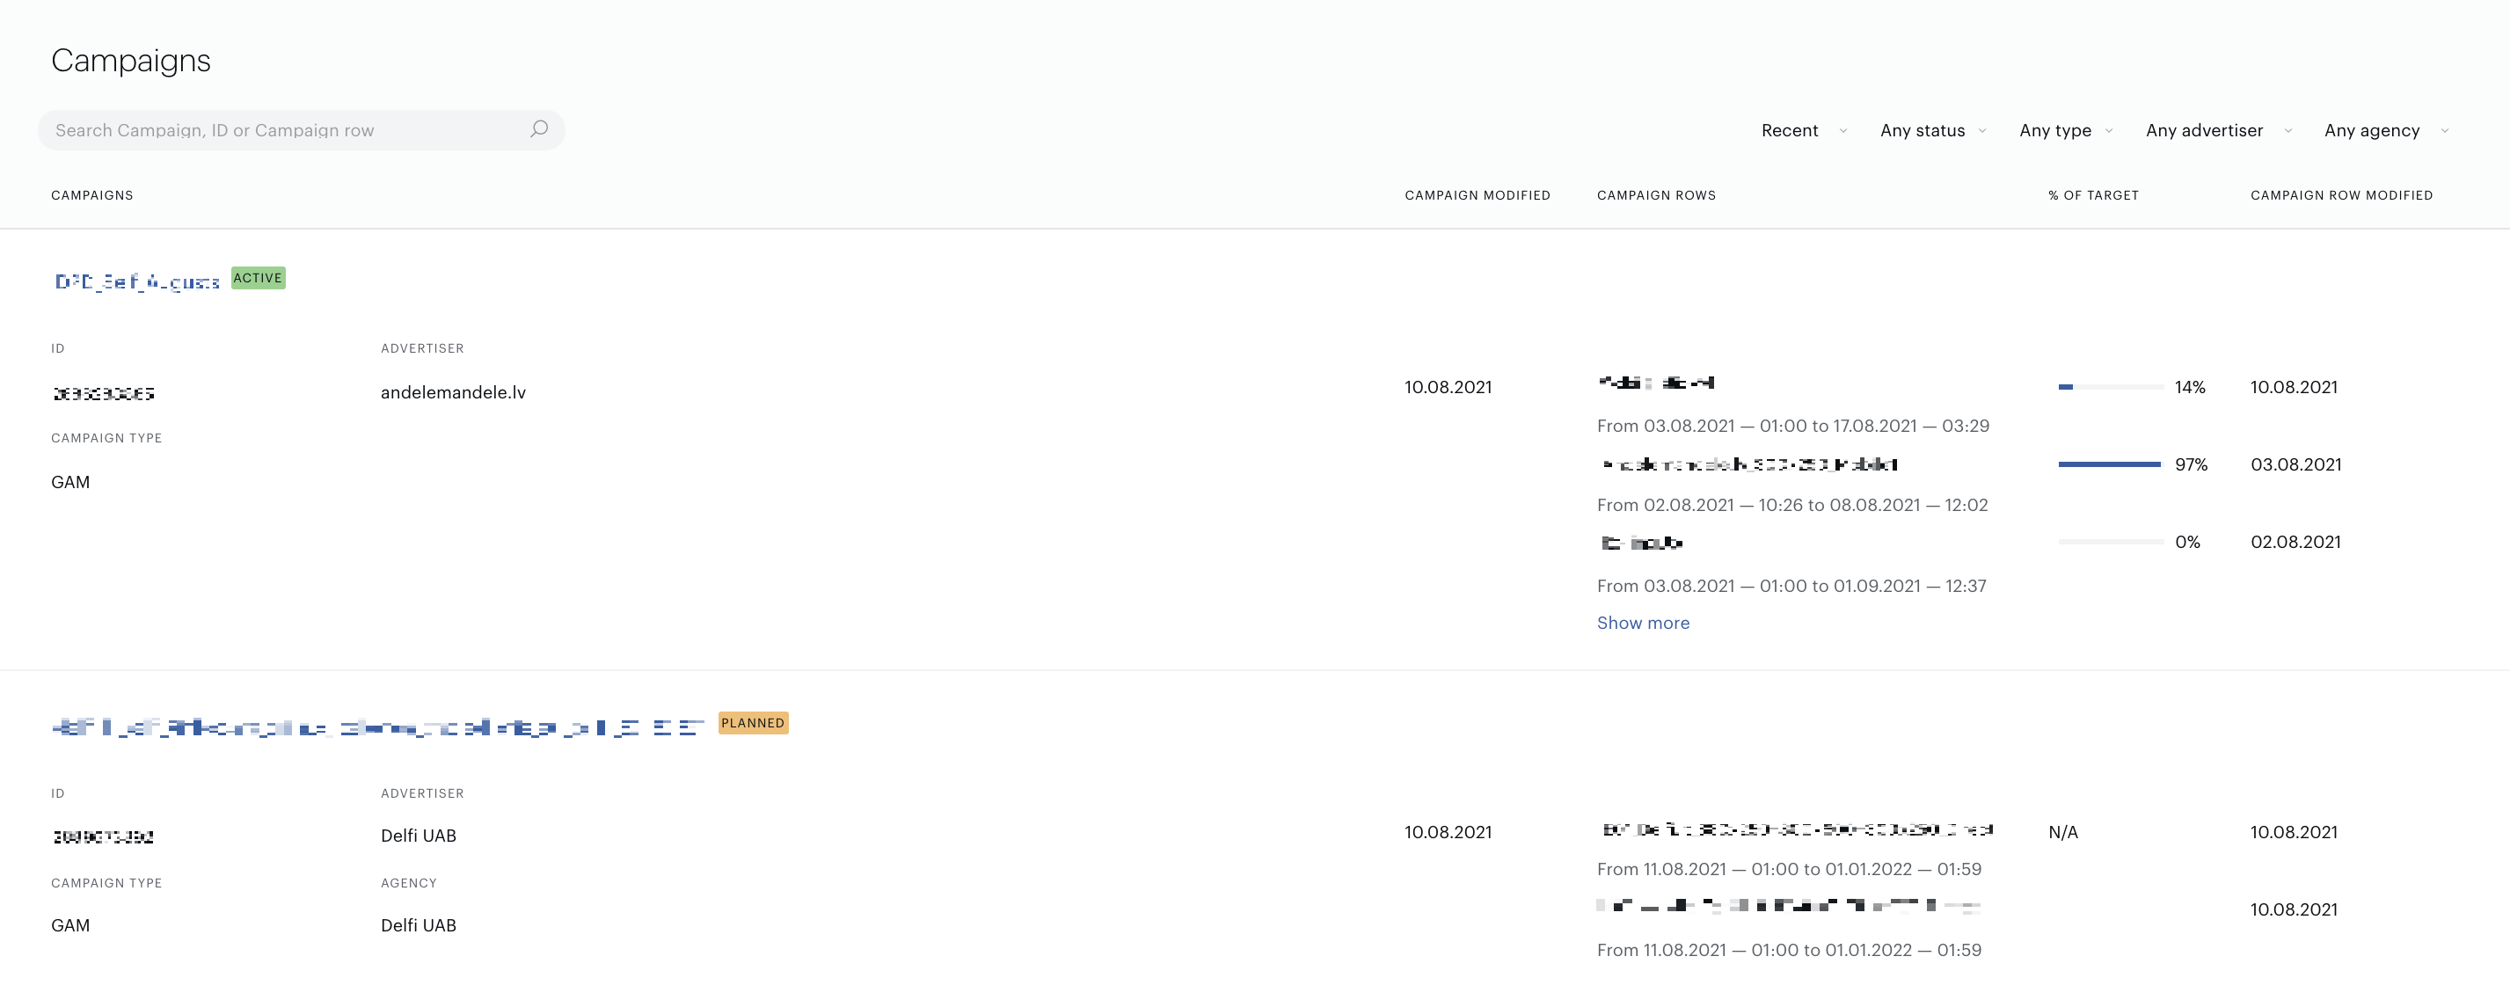The image size is (2510, 993).
Task: Open the Any advertiser filter
Action: point(2219,130)
